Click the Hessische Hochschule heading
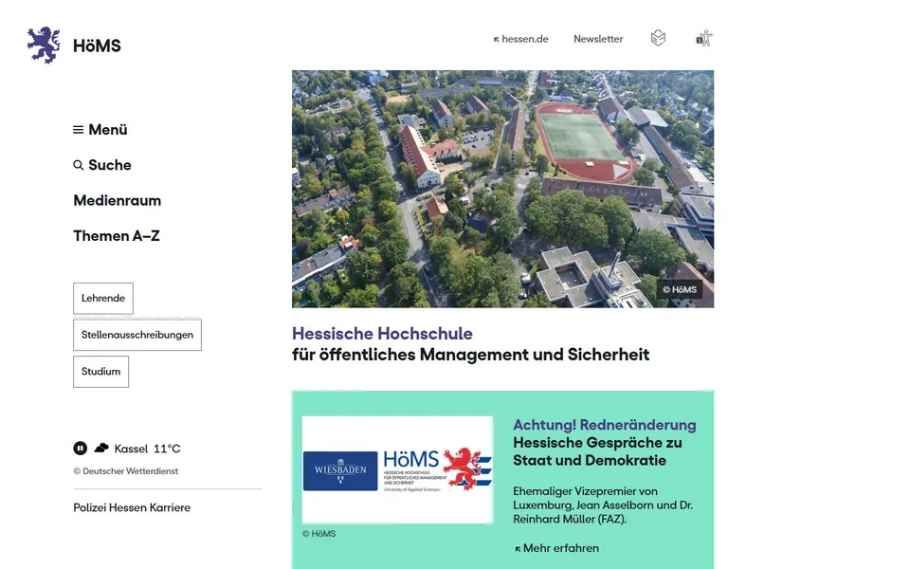 382,334
